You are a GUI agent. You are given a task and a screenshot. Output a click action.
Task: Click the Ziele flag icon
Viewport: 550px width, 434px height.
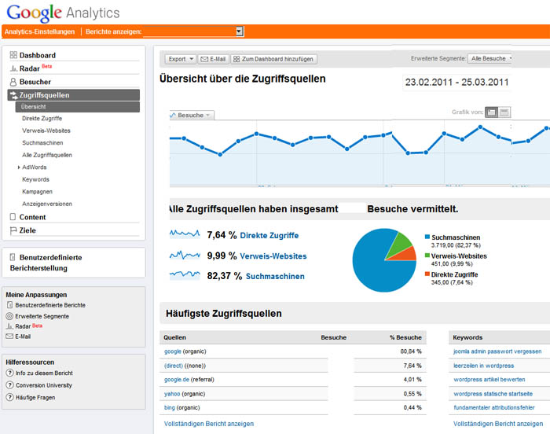(x=13, y=230)
